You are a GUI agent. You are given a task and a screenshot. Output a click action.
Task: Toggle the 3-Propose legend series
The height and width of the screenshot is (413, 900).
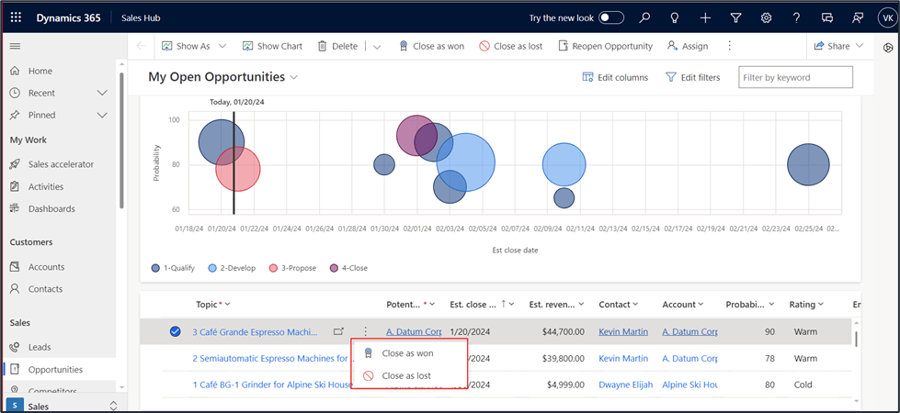pyautogui.click(x=292, y=268)
